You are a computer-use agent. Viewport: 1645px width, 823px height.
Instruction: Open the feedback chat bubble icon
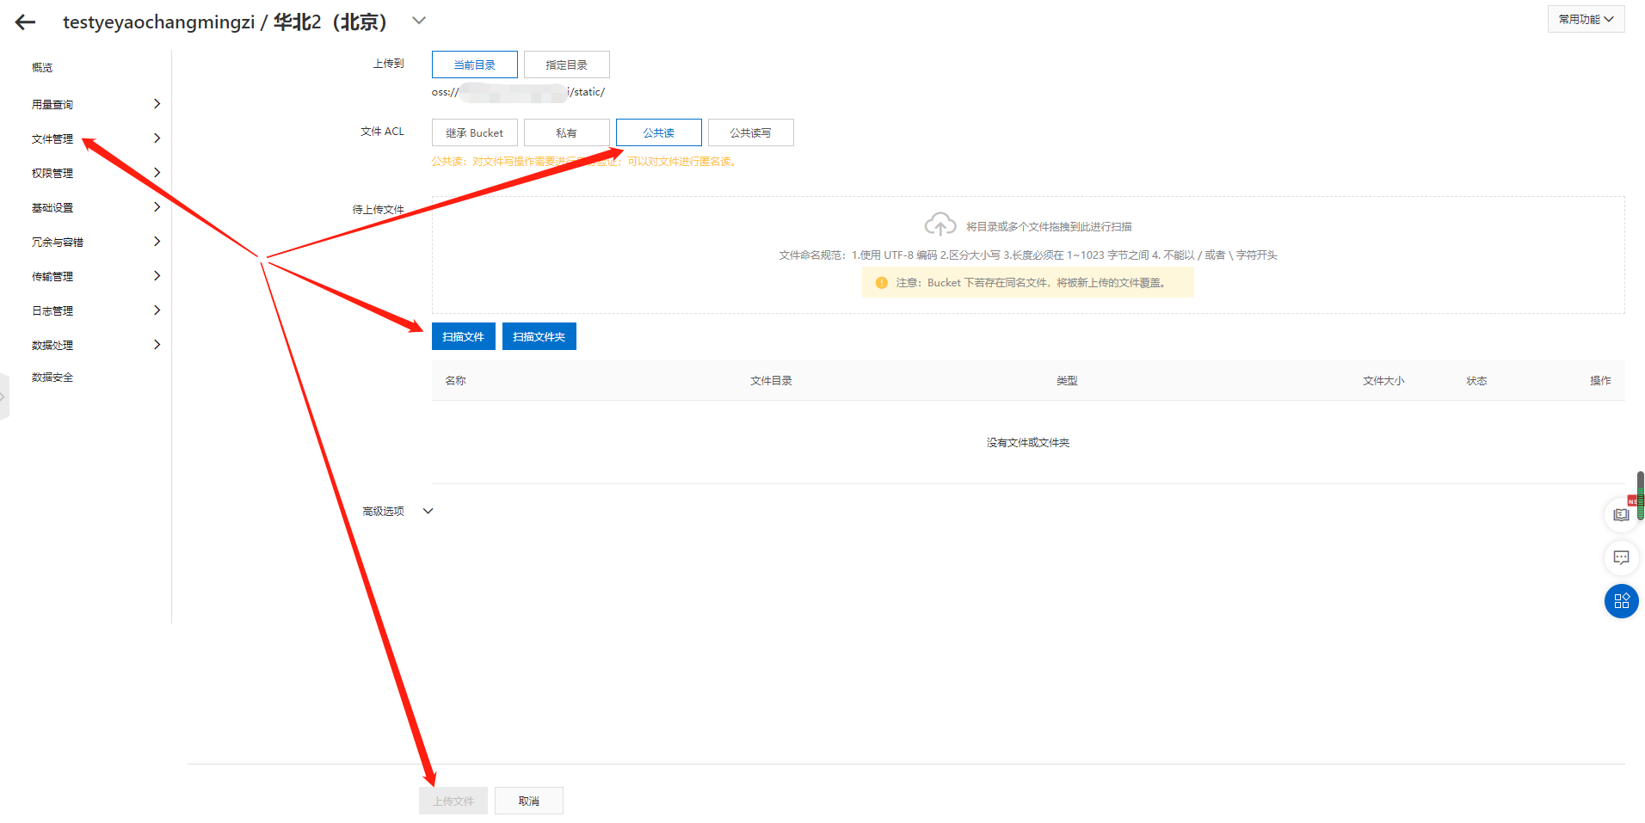(1621, 557)
